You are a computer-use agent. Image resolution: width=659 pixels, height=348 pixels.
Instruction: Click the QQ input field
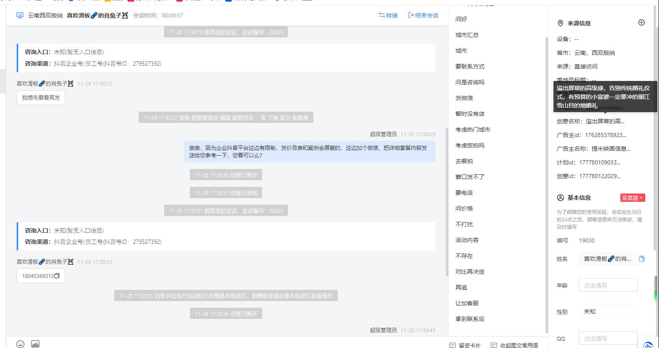[608, 338]
